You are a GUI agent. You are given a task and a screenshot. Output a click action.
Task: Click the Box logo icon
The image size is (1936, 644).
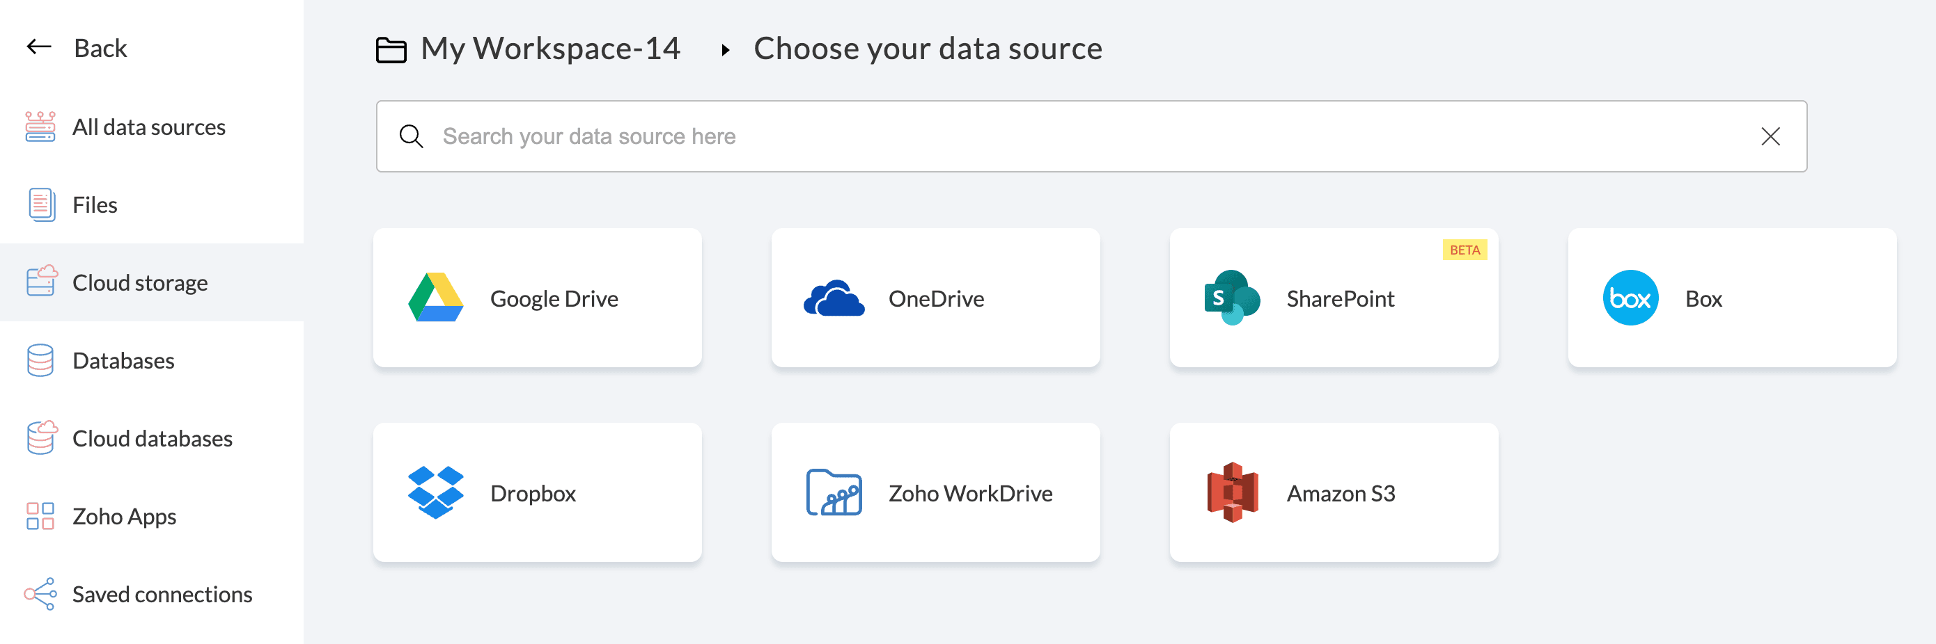(1630, 298)
